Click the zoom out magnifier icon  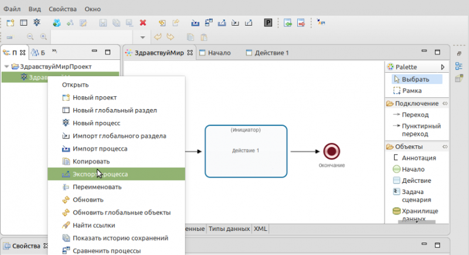pos(30,37)
